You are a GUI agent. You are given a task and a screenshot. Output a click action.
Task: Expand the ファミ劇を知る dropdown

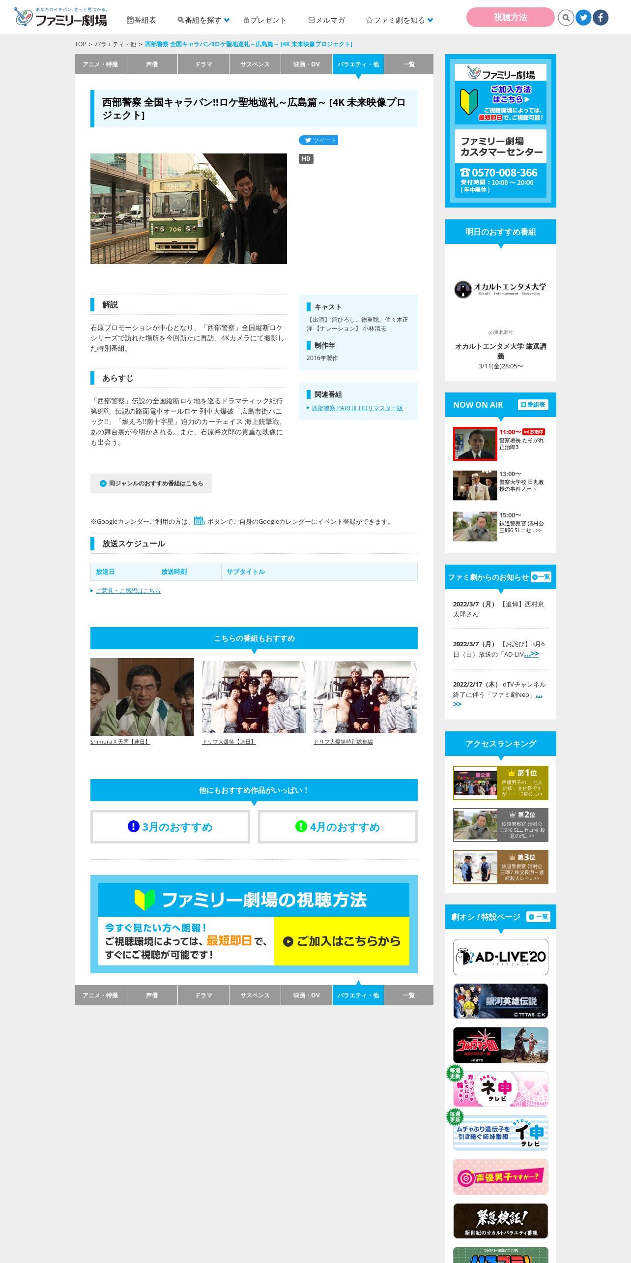[400, 20]
